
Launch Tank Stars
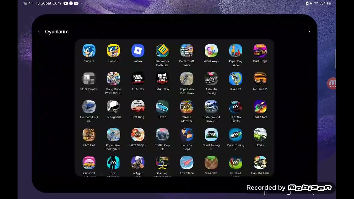coord(260,107)
